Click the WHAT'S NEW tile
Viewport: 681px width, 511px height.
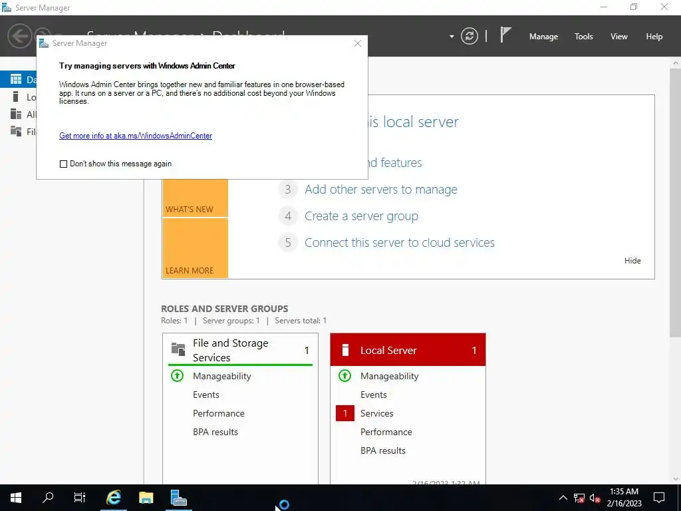point(195,198)
